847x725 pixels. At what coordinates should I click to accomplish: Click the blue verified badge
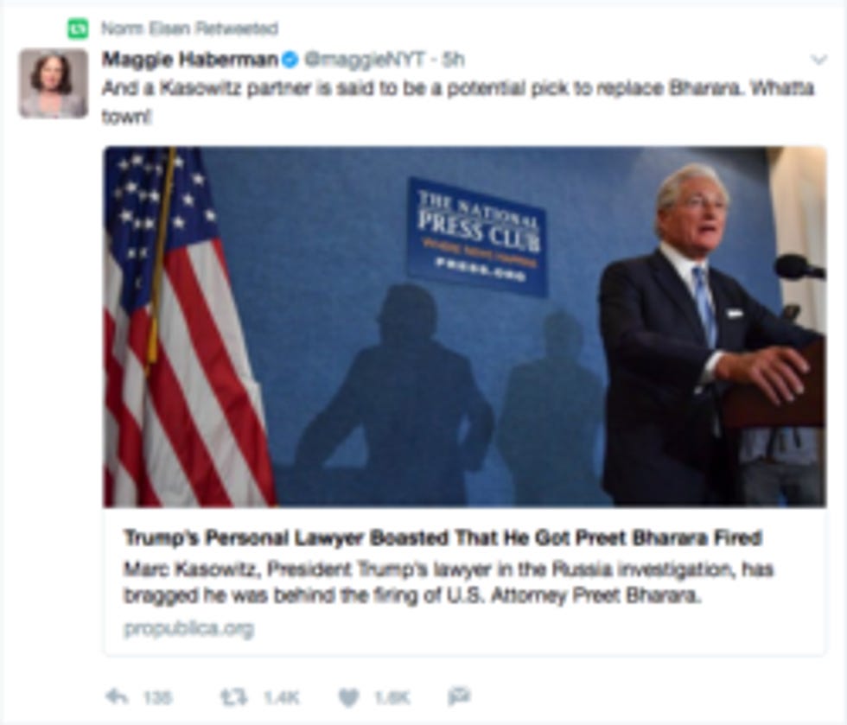(x=290, y=60)
